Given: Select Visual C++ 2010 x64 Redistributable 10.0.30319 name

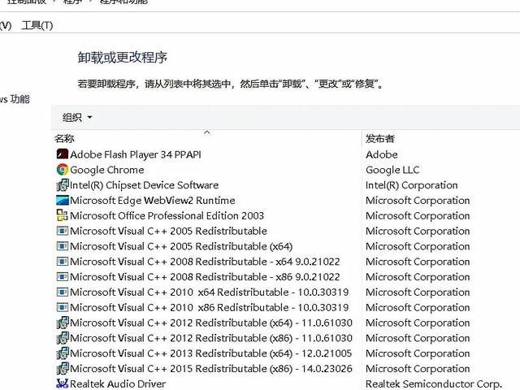Looking at the screenshot, I should [210, 292].
